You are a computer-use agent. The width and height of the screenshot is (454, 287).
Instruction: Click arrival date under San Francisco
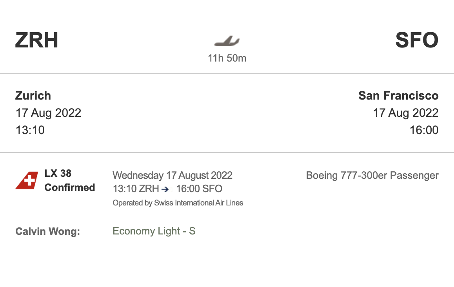tap(405, 113)
